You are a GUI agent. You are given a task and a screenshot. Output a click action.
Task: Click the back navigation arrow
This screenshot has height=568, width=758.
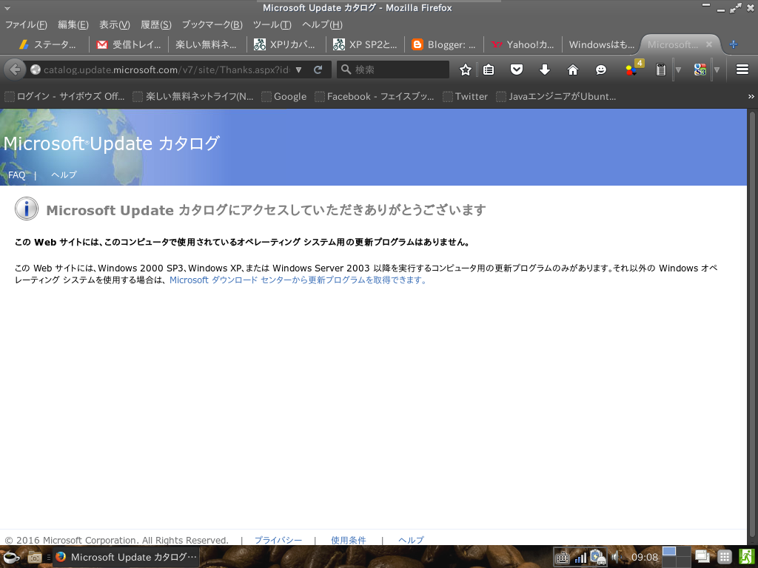tap(15, 70)
